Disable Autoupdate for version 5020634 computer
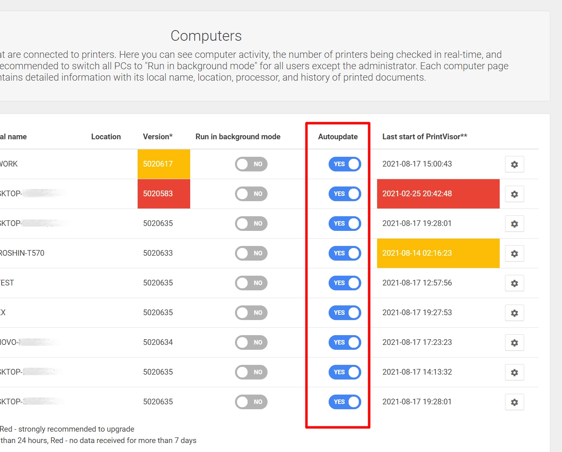 pos(345,342)
